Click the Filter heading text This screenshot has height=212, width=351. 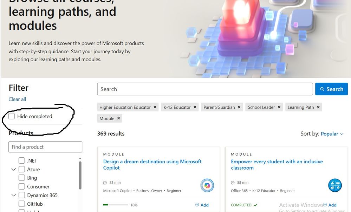pos(19,88)
